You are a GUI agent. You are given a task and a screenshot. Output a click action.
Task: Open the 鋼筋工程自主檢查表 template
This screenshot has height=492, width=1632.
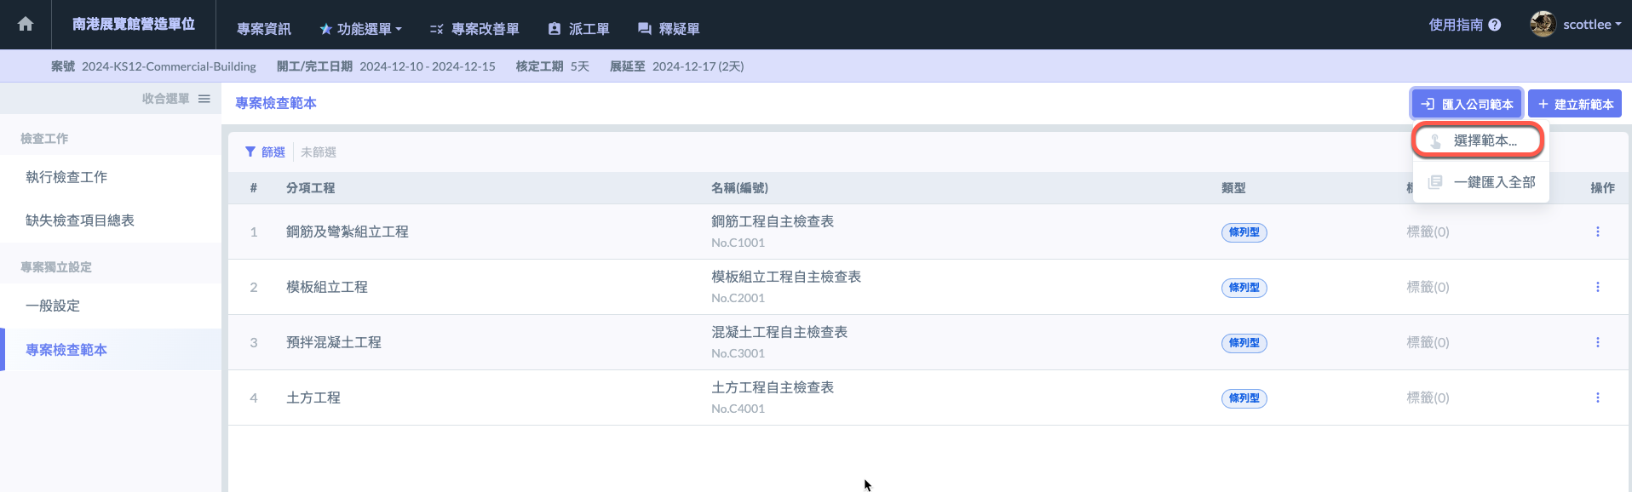(x=773, y=221)
